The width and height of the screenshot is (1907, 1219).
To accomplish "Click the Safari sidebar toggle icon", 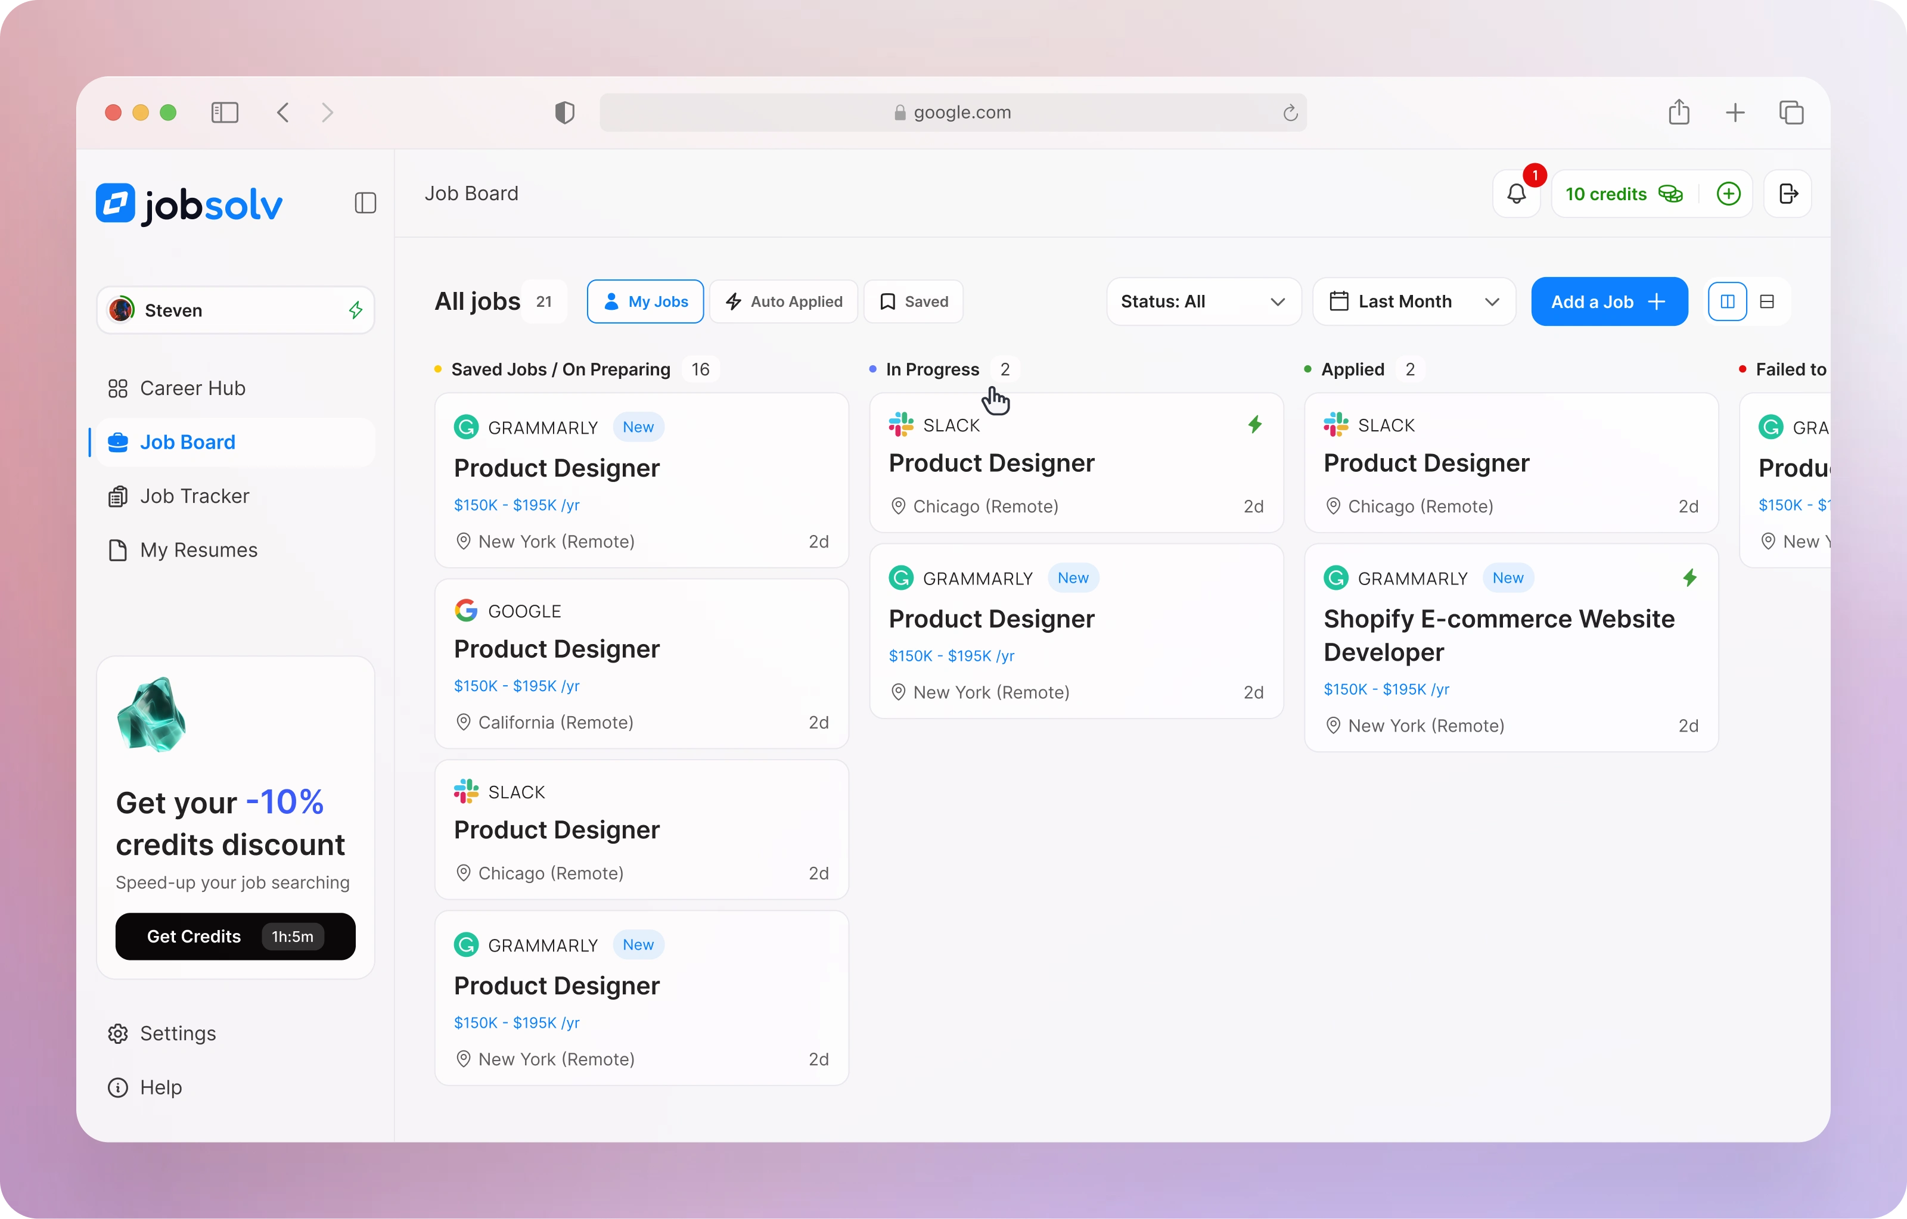I will click(x=225, y=113).
